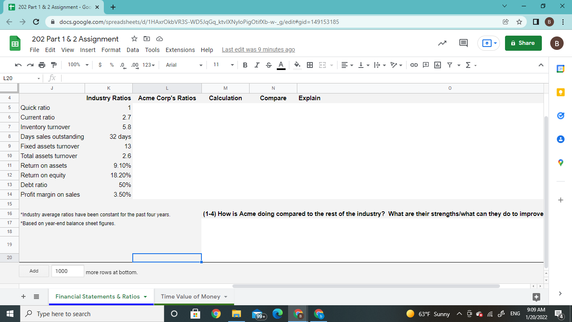Print the spreadsheet

tap(41, 65)
